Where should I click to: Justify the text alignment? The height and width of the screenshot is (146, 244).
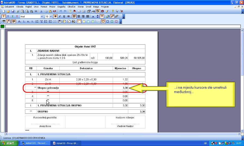pos(88,16)
